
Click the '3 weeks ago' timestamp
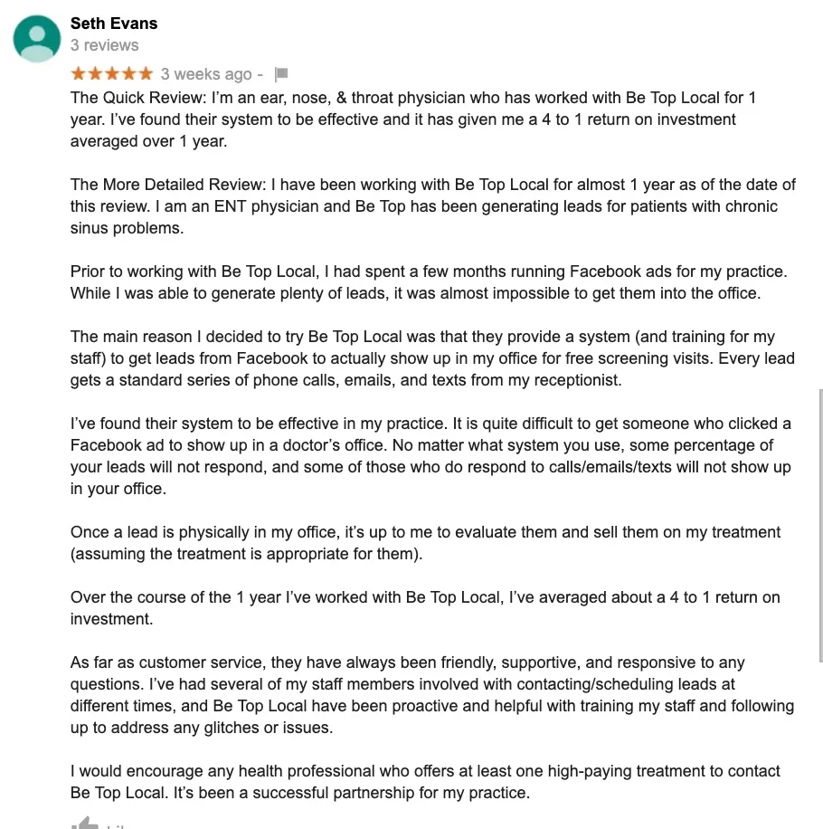tap(206, 74)
